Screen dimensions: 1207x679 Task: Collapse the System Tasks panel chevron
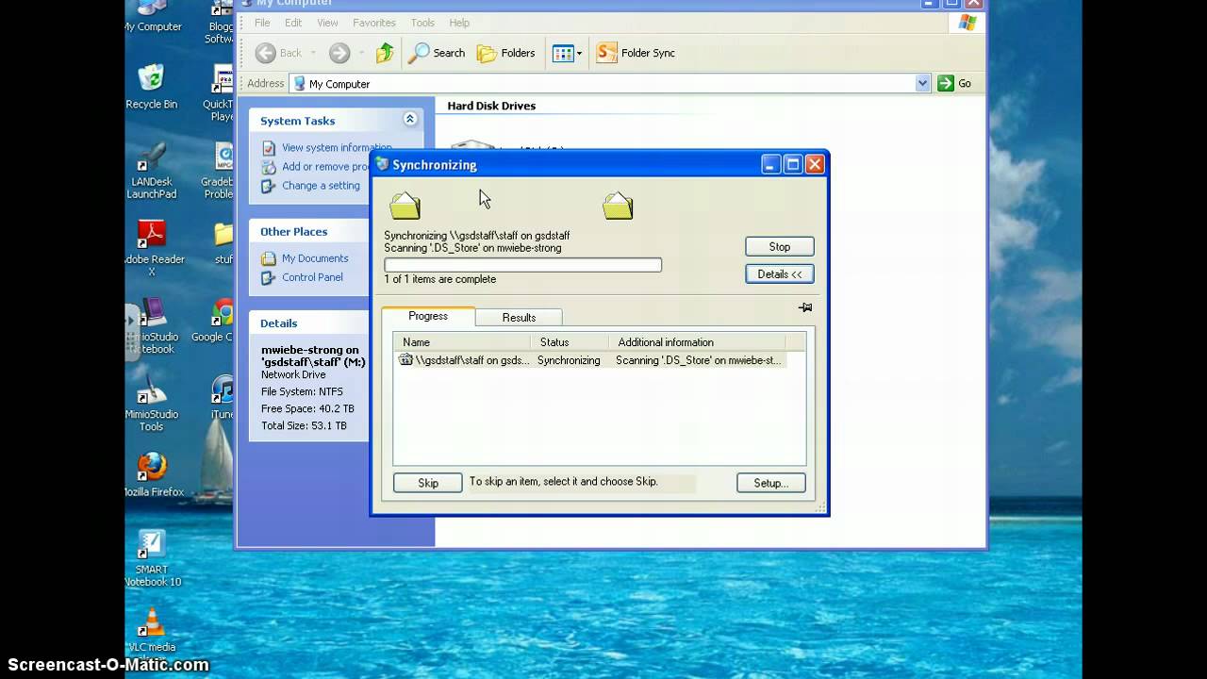[x=410, y=119]
